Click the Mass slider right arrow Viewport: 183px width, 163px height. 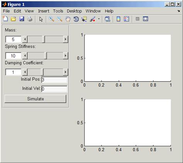[66, 39]
